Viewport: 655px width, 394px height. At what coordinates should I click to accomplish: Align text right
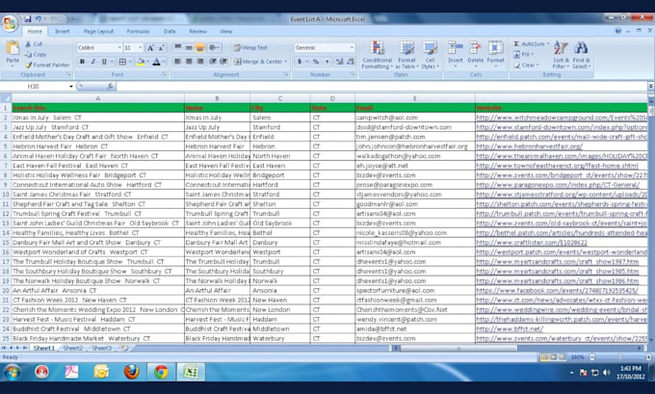200,62
